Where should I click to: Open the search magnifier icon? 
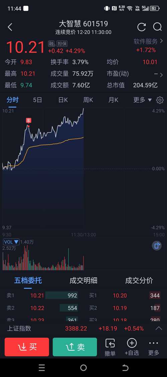(x=157, y=27)
